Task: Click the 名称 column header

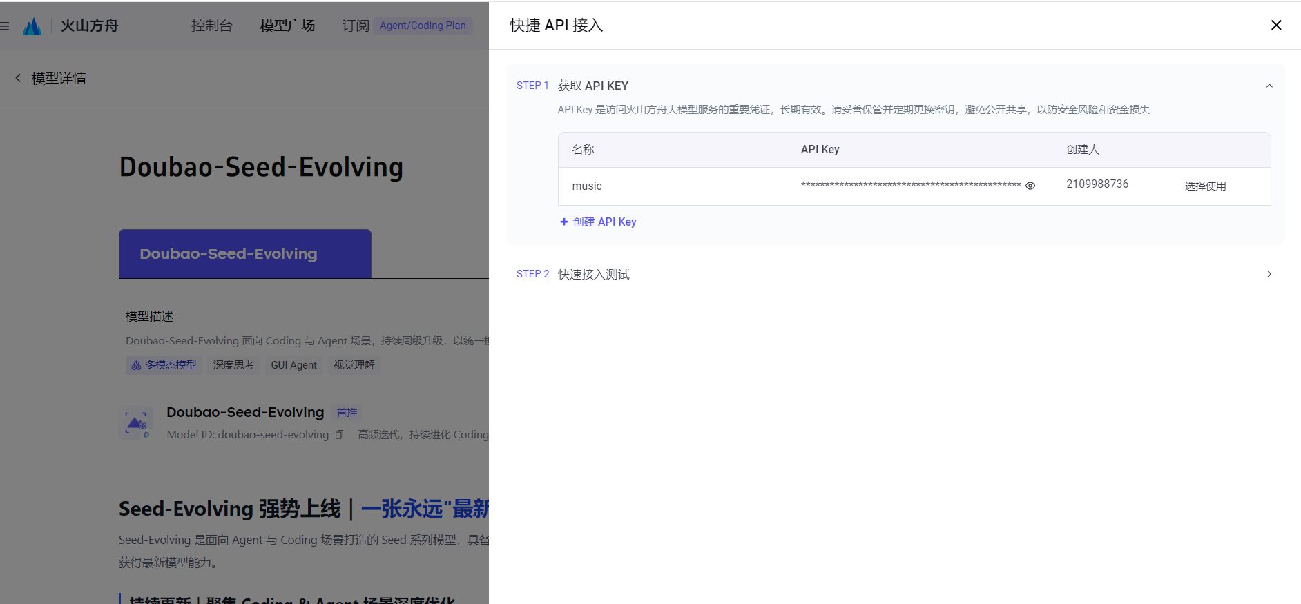Action: pos(584,150)
